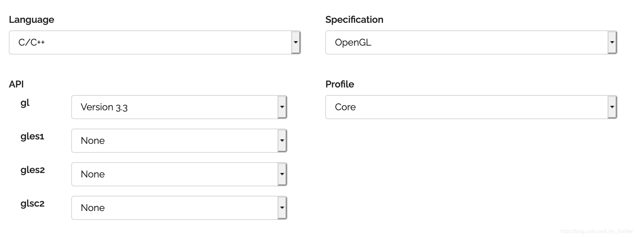Click the Language dropdown arrow button
Screen dimensions: 636x237
(x=295, y=42)
